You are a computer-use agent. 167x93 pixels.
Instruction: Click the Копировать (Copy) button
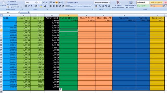pos(13,4)
